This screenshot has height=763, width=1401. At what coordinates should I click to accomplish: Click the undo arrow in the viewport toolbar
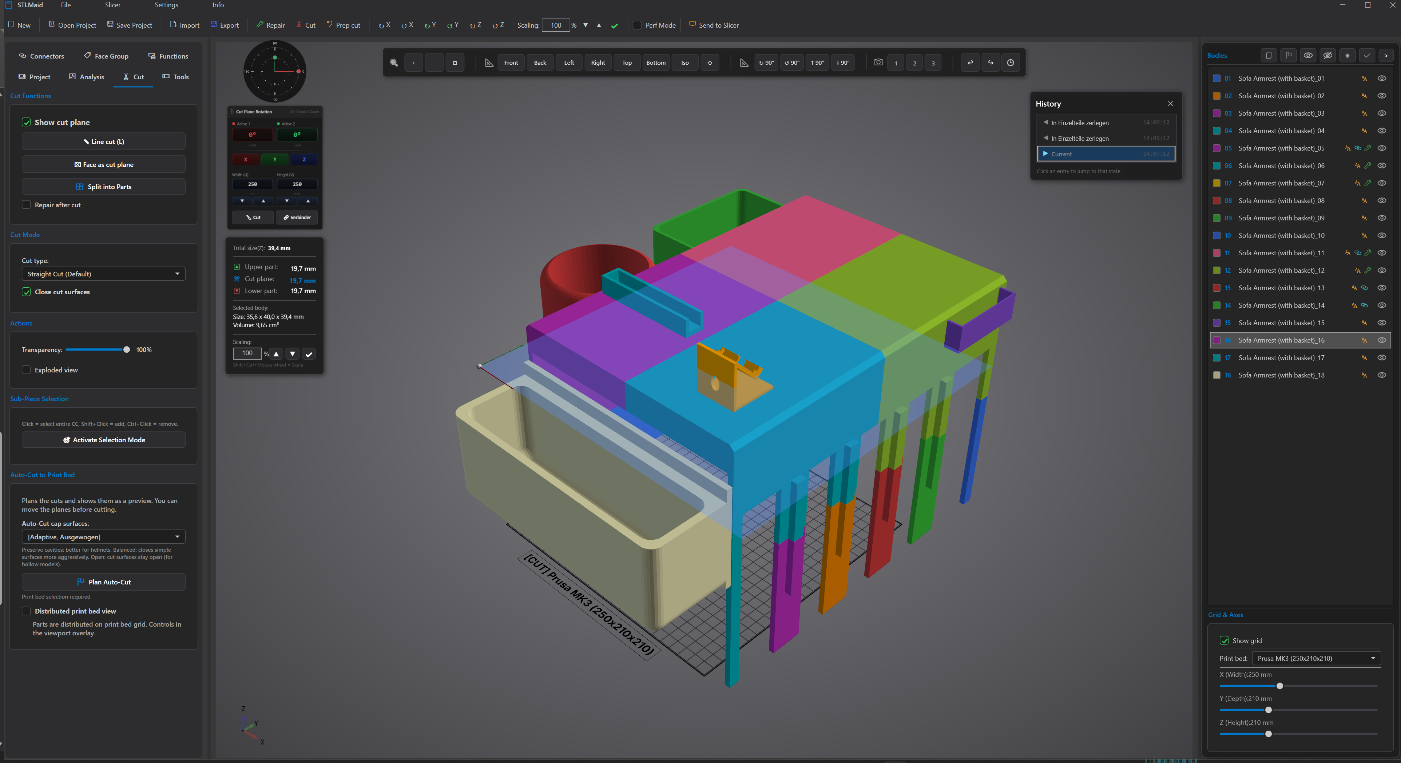coord(970,63)
